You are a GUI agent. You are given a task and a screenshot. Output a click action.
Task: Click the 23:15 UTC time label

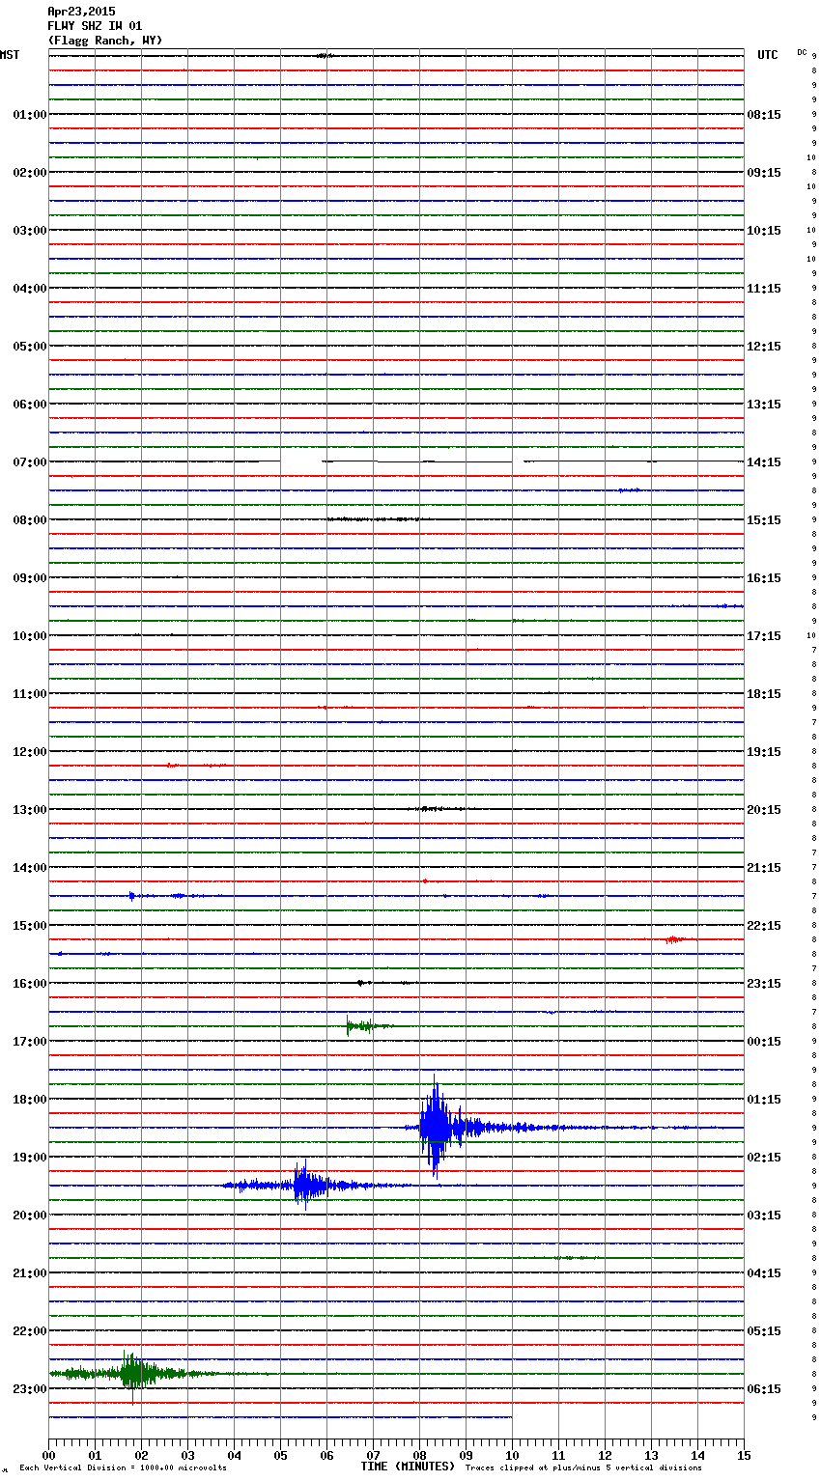tap(764, 984)
